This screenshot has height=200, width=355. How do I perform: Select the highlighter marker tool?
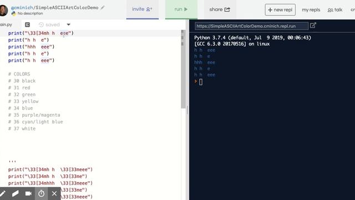pos(16,193)
